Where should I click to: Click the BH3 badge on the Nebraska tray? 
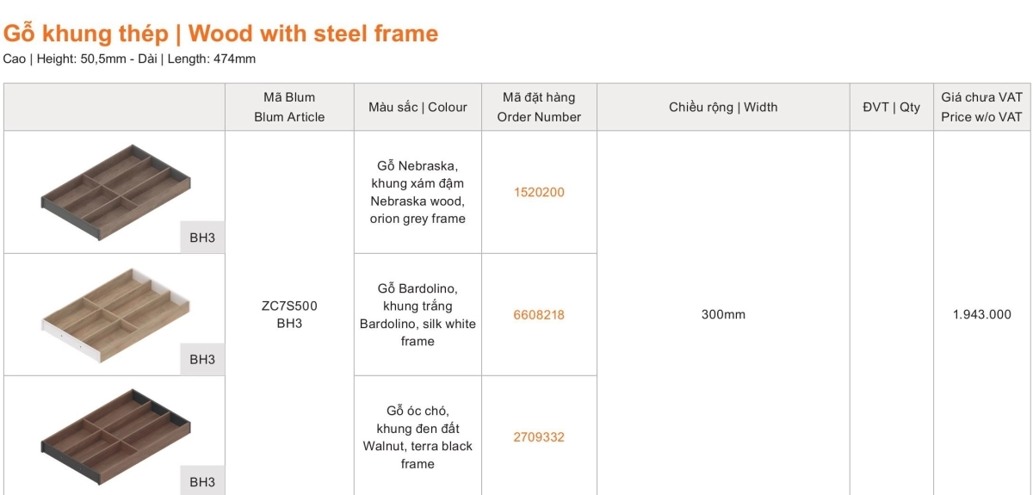click(x=202, y=238)
